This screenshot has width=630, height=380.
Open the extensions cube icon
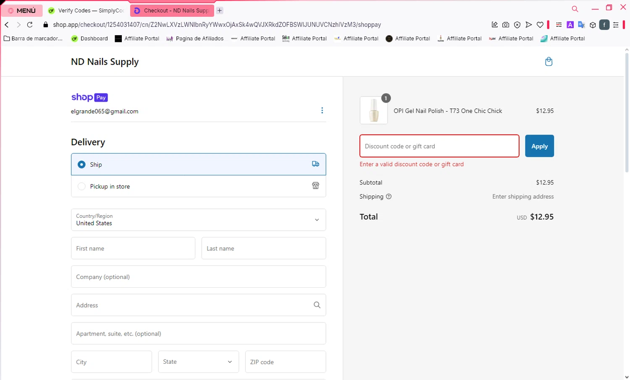click(593, 25)
